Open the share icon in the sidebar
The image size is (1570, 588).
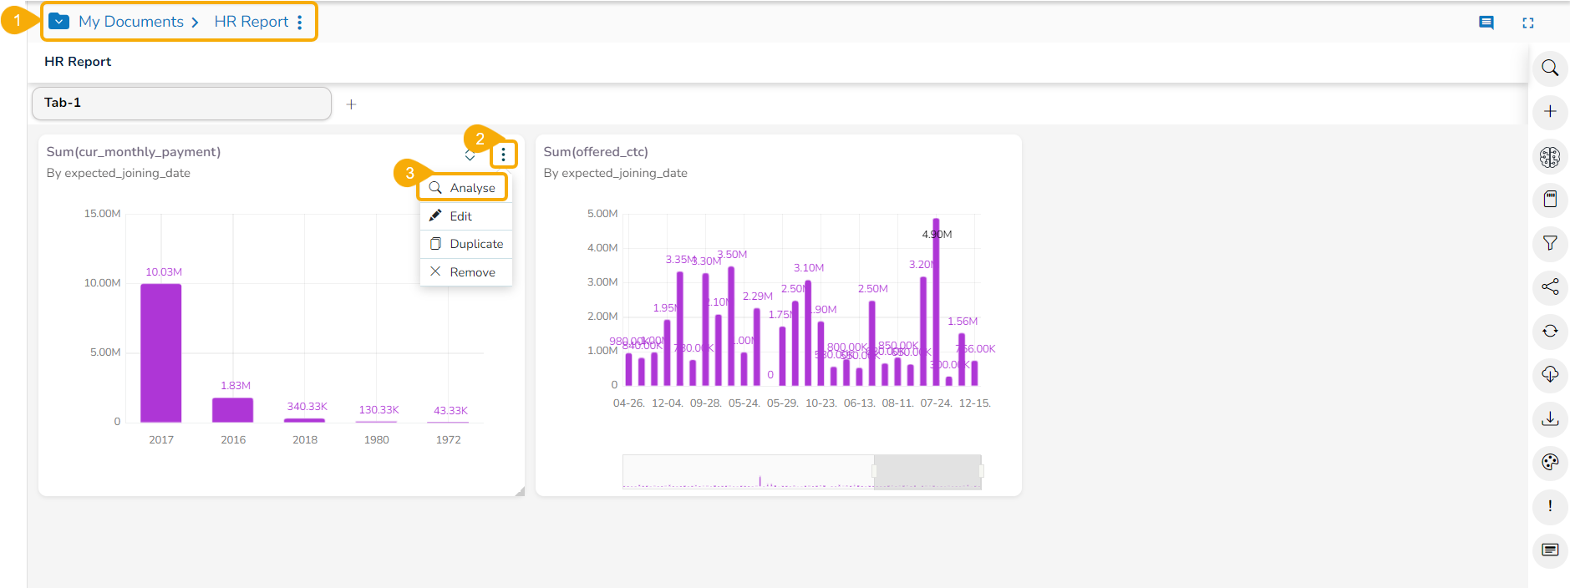[1549, 287]
